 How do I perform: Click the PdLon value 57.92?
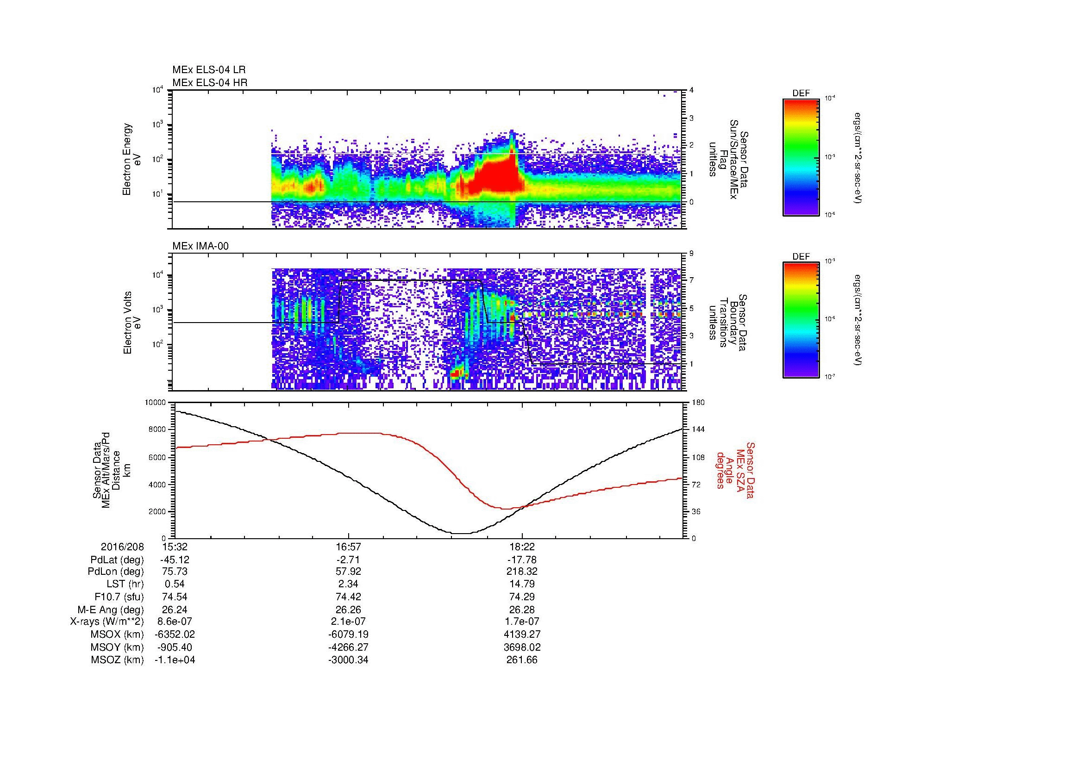(x=348, y=572)
